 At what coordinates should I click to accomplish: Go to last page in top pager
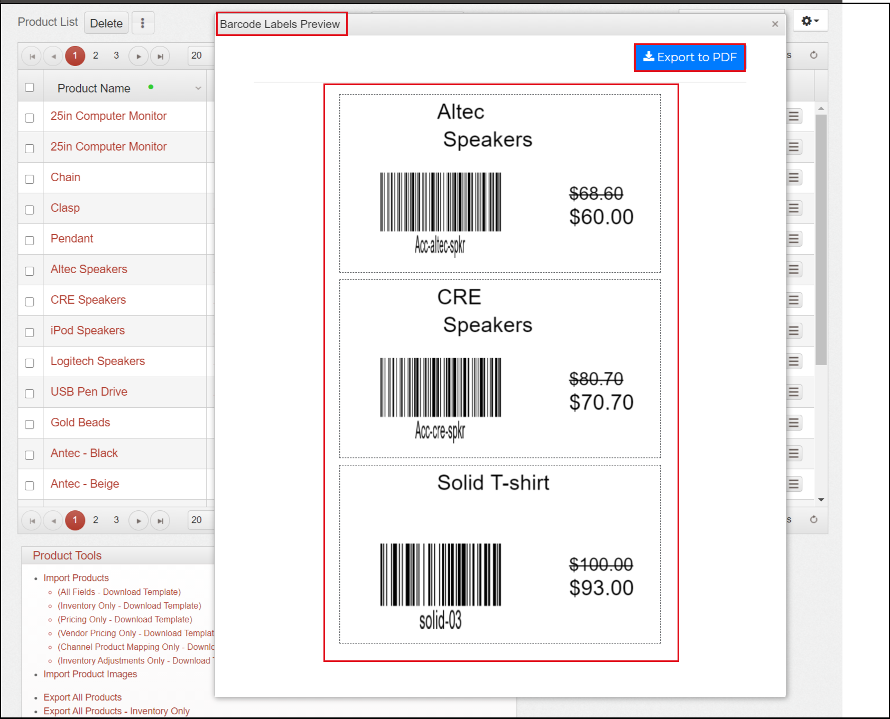tap(160, 56)
